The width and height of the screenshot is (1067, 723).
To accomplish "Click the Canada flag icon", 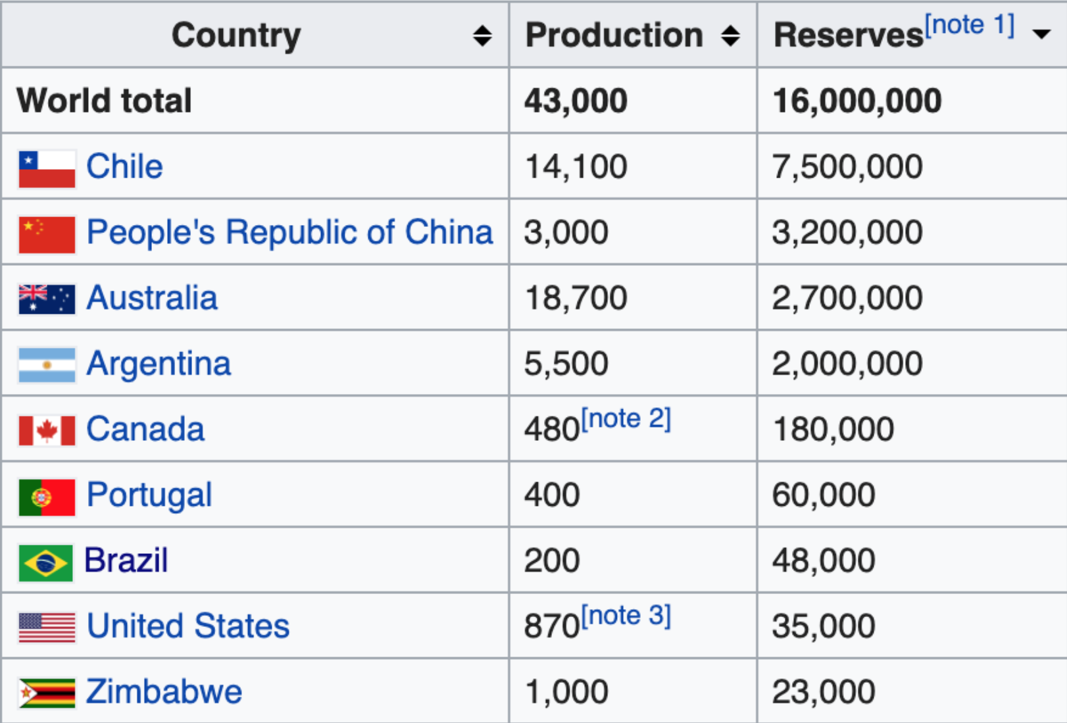I will click(47, 431).
